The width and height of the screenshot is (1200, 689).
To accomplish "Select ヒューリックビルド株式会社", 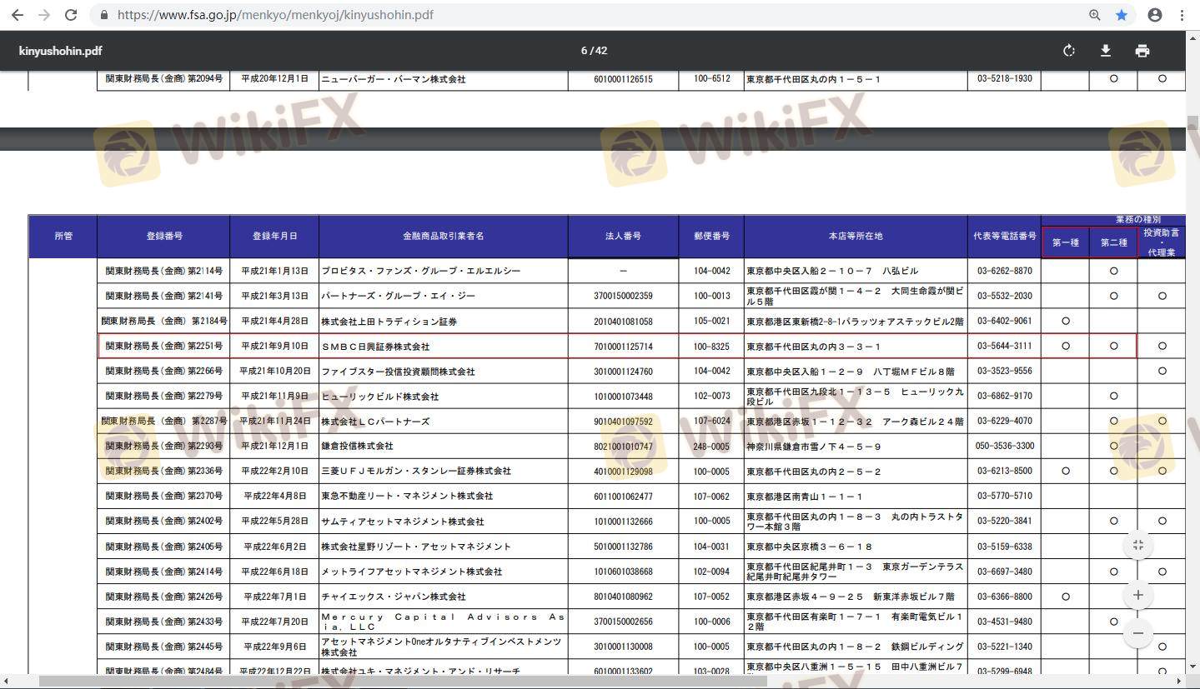I will click(x=380, y=397).
